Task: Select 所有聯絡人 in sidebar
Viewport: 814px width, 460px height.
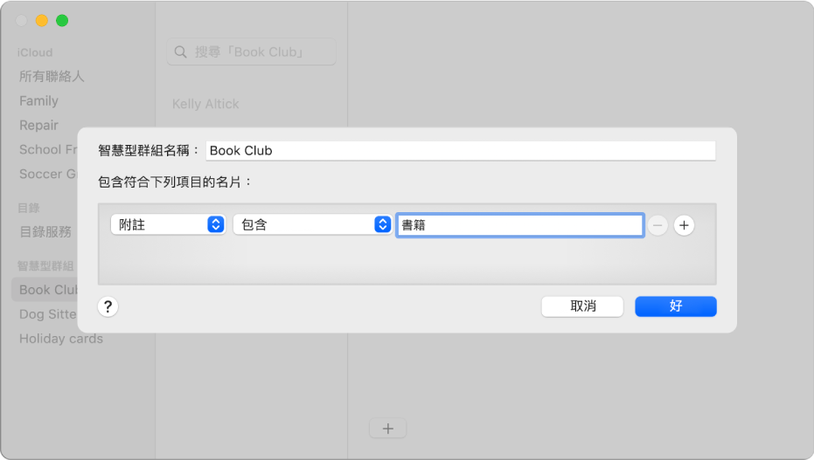Action: point(52,76)
